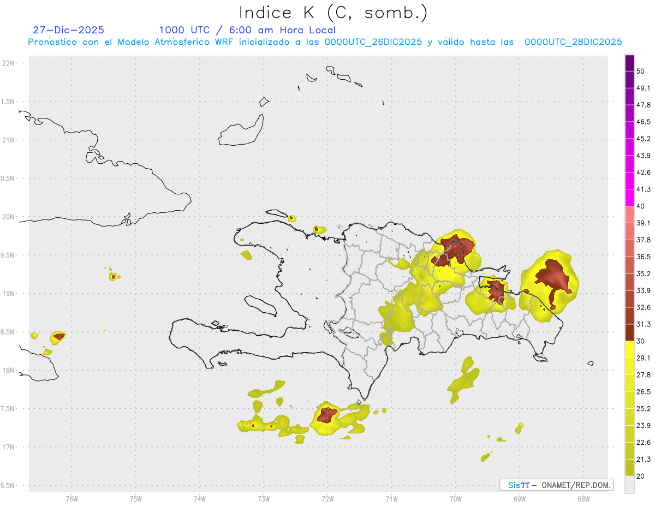
Task: Click the latitude label "19N"
Action: click(9, 293)
